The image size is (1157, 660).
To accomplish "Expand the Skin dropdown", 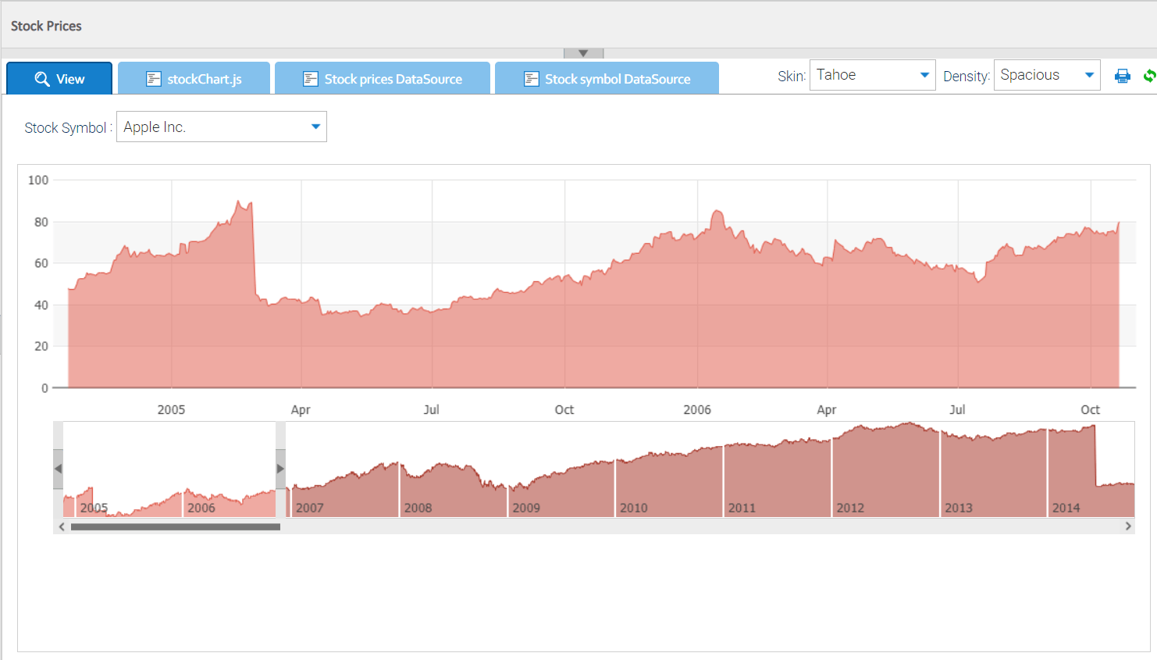I will point(872,76).
